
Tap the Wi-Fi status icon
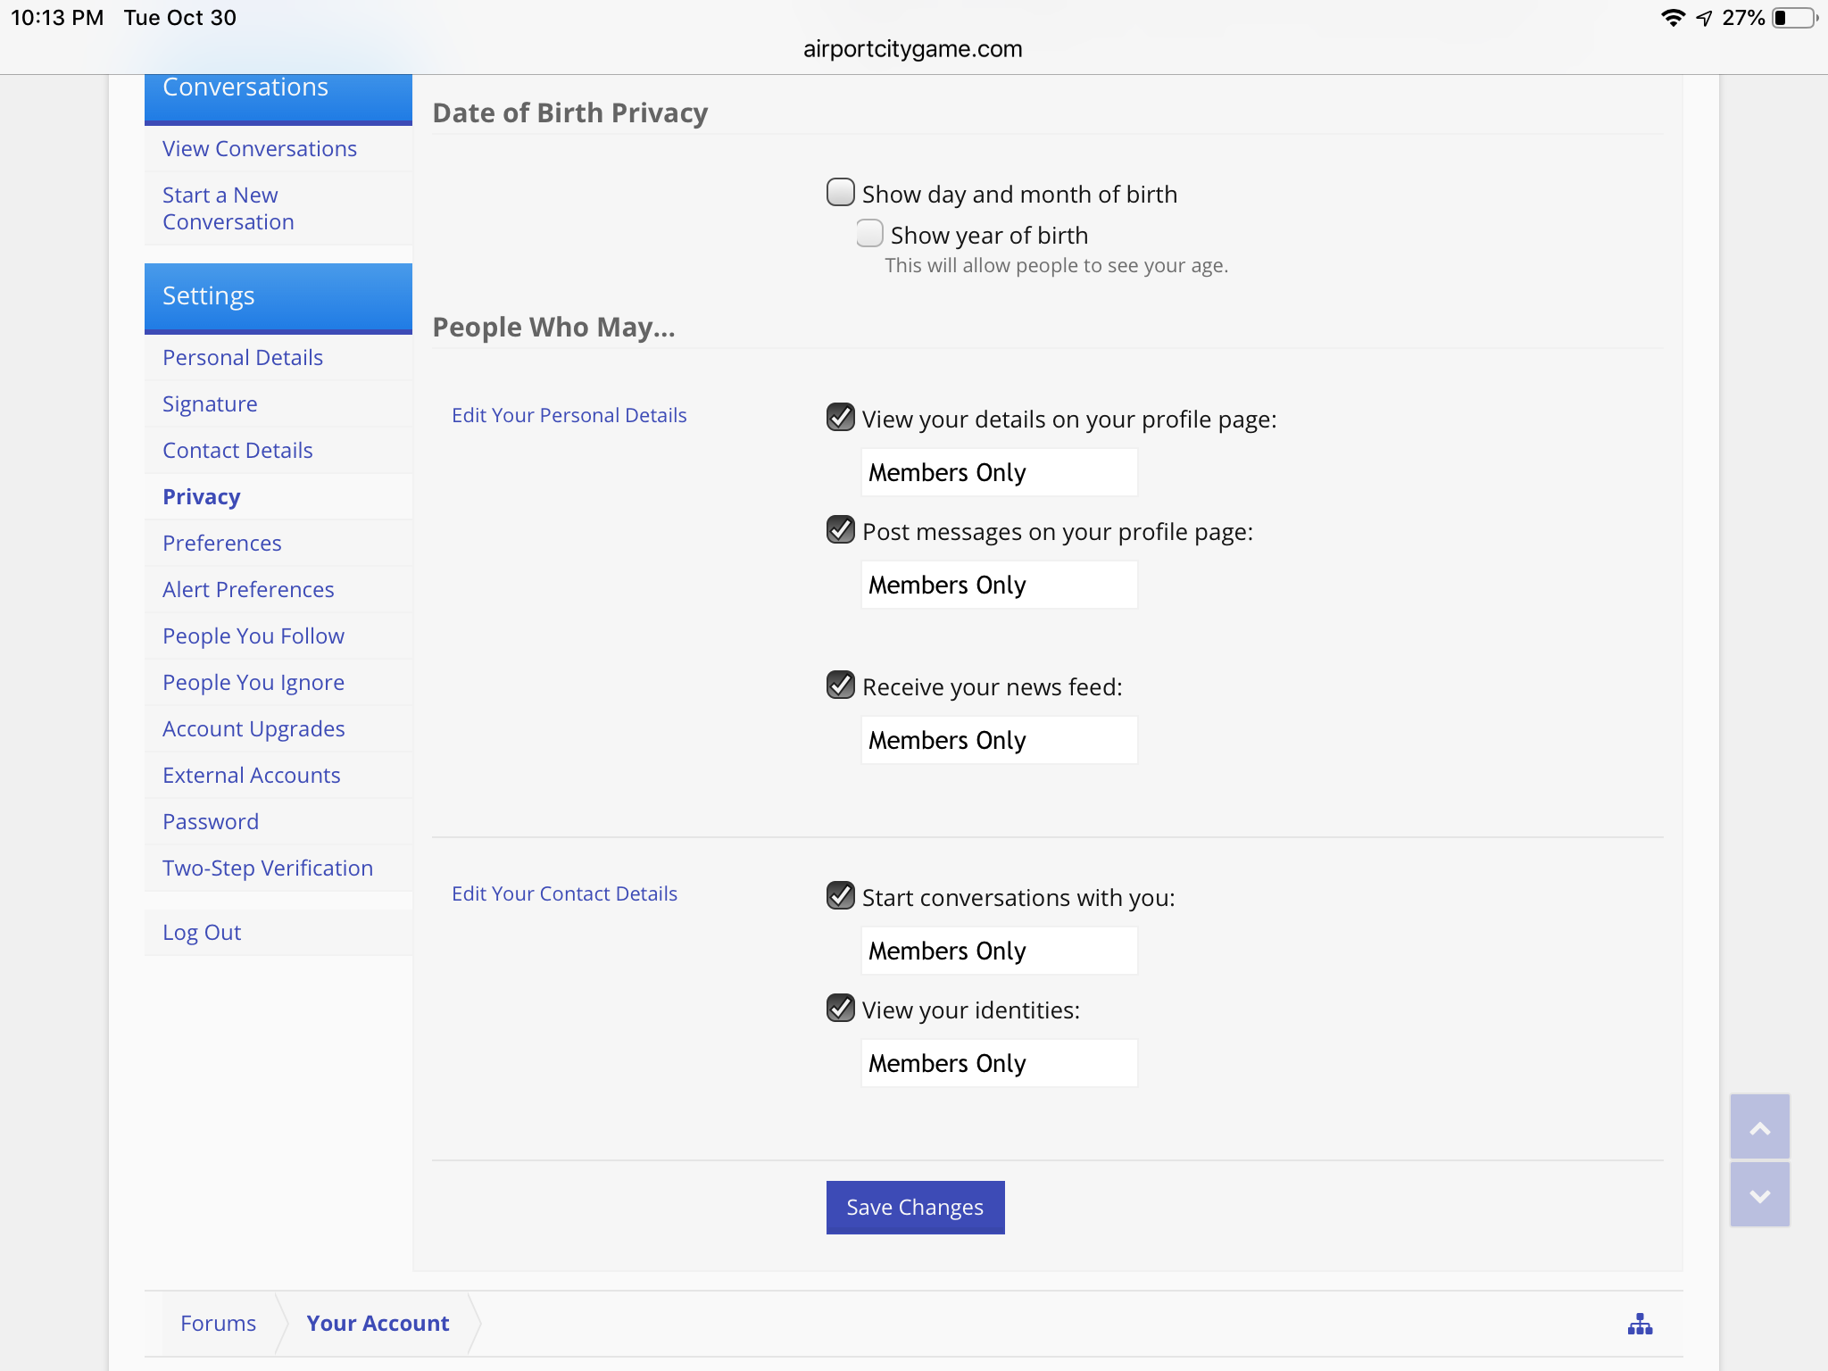click(x=1673, y=18)
